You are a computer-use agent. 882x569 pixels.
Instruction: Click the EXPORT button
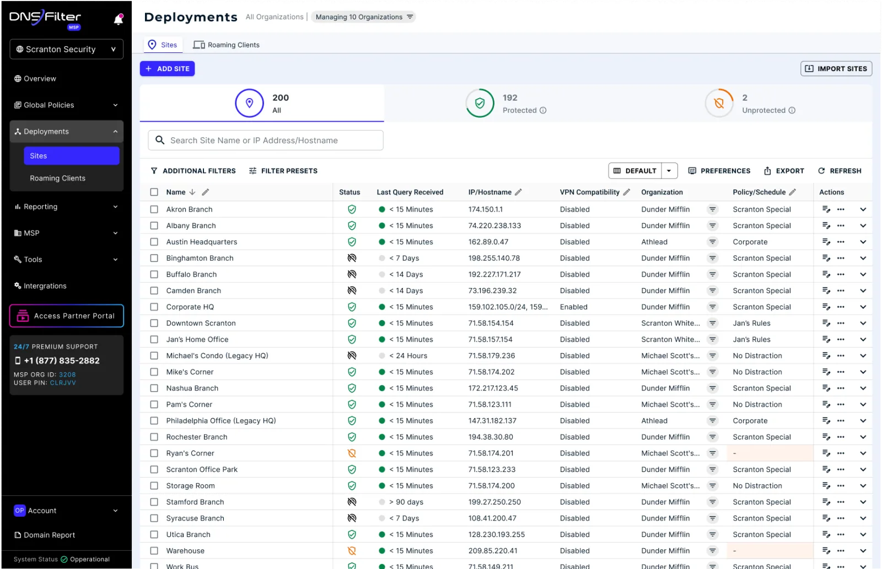click(x=784, y=171)
